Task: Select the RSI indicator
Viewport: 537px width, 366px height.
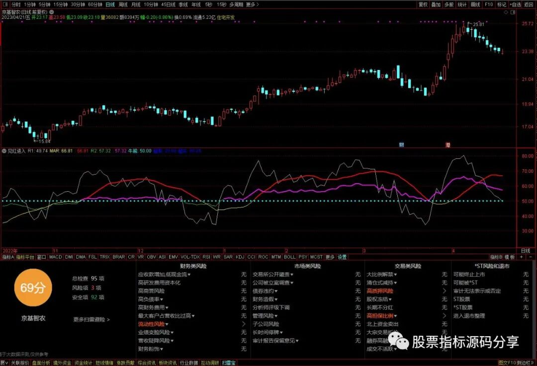Action: point(206,257)
